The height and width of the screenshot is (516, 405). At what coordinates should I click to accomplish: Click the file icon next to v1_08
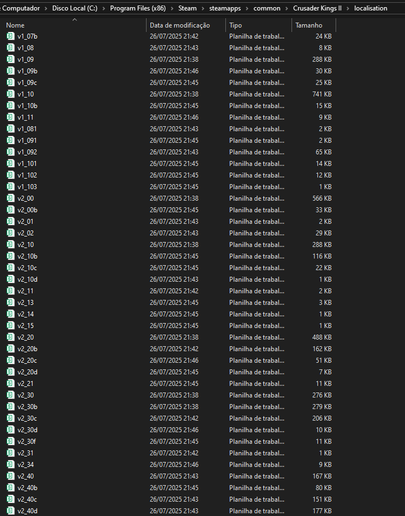[x=10, y=47]
